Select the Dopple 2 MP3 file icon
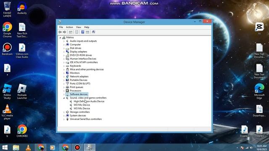This screenshot has width=269, height=151. click(259, 131)
